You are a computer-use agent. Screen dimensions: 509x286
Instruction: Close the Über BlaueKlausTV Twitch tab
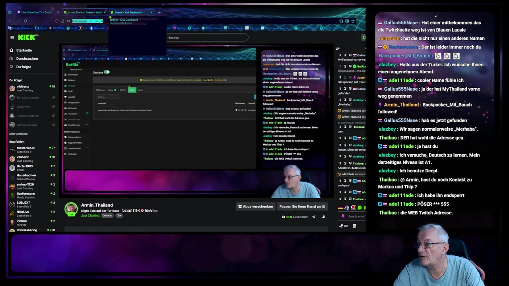[58, 12]
